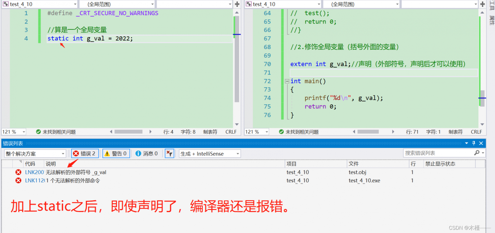Open the right pane's empty member dropdown
The width and height of the screenshot is (495, 233).
pos(440,4)
